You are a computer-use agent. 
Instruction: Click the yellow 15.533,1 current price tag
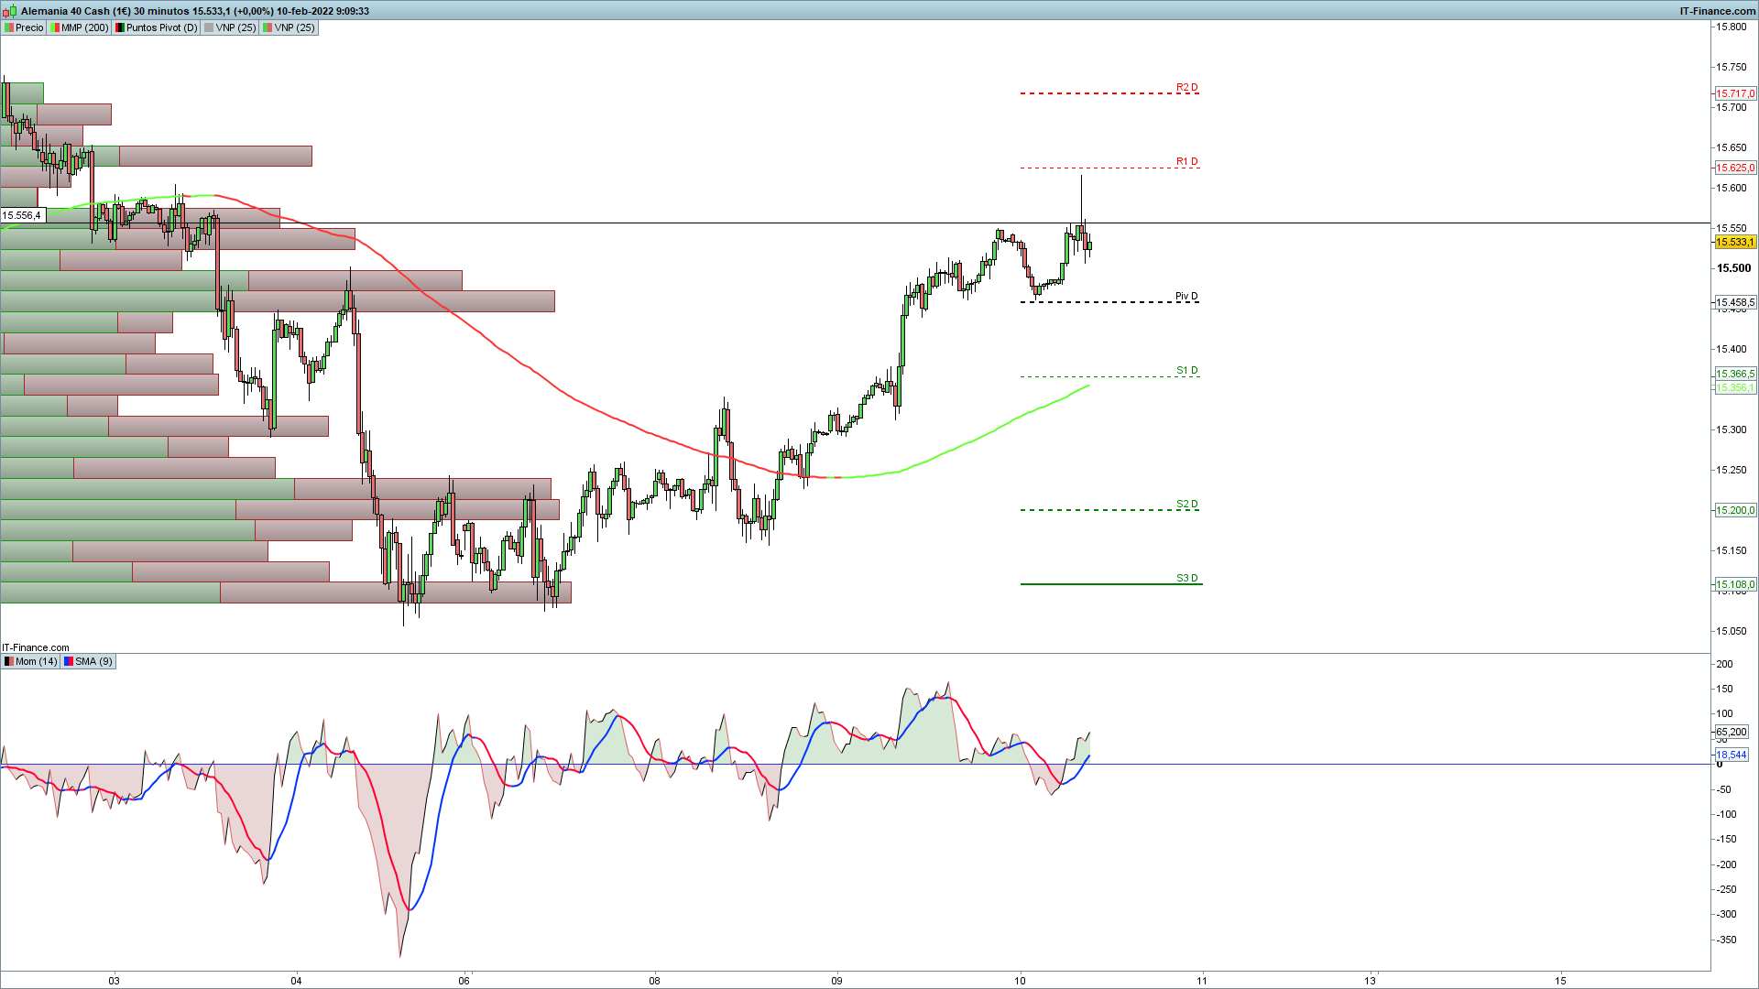tap(1735, 242)
